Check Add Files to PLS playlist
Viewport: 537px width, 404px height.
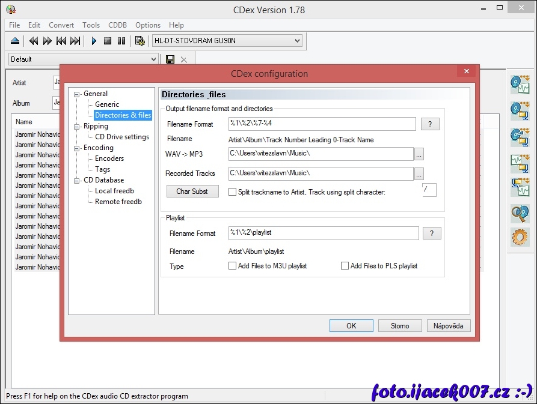pos(345,266)
